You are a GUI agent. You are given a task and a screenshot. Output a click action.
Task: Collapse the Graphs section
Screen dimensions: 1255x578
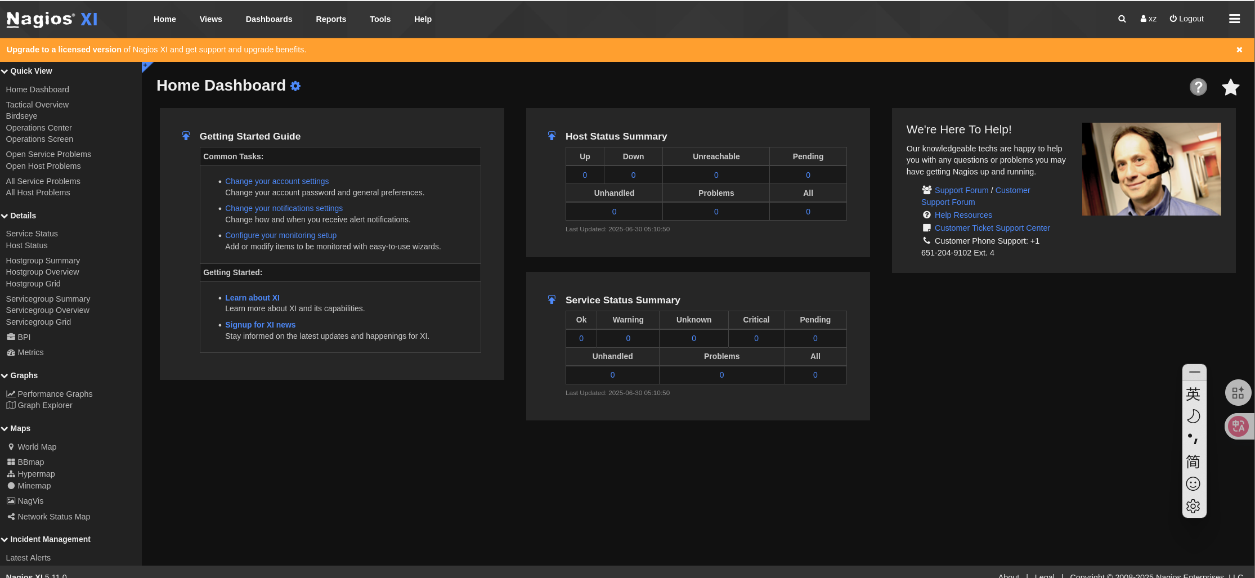point(20,375)
